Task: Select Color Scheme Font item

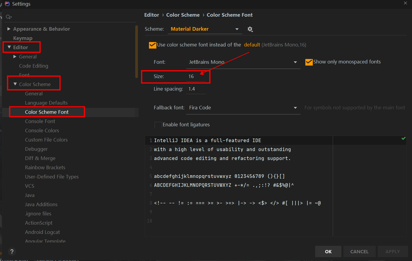Action: point(47,112)
